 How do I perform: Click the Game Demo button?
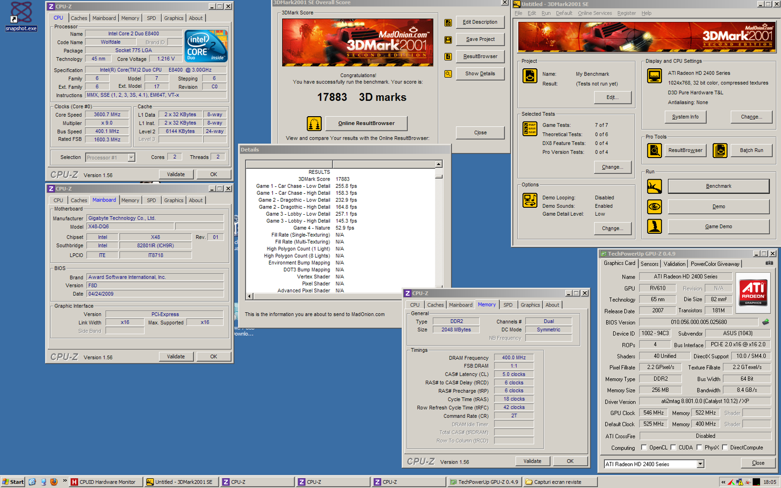click(x=719, y=226)
